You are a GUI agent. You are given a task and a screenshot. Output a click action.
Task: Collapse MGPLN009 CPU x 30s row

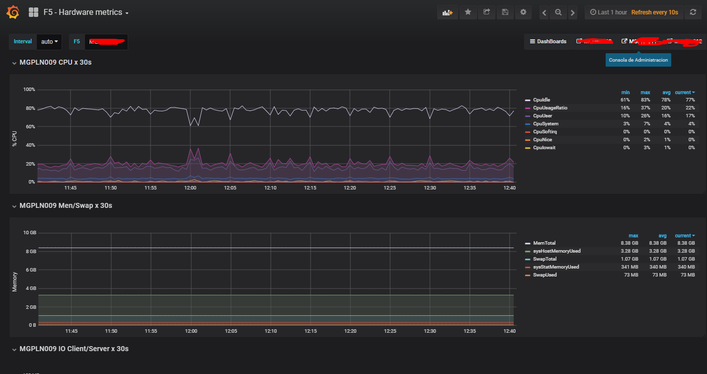point(55,63)
